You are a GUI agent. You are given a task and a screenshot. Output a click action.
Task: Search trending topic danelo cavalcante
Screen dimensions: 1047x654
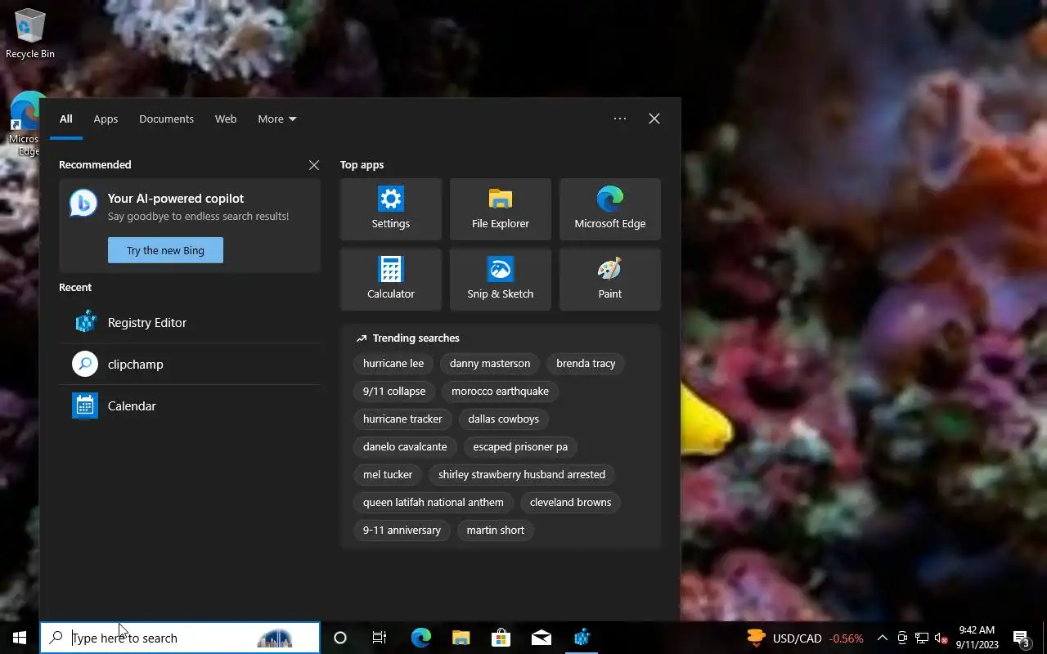(x=405, y=446)
